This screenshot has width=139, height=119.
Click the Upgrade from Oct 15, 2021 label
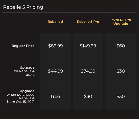click(20, 96)
